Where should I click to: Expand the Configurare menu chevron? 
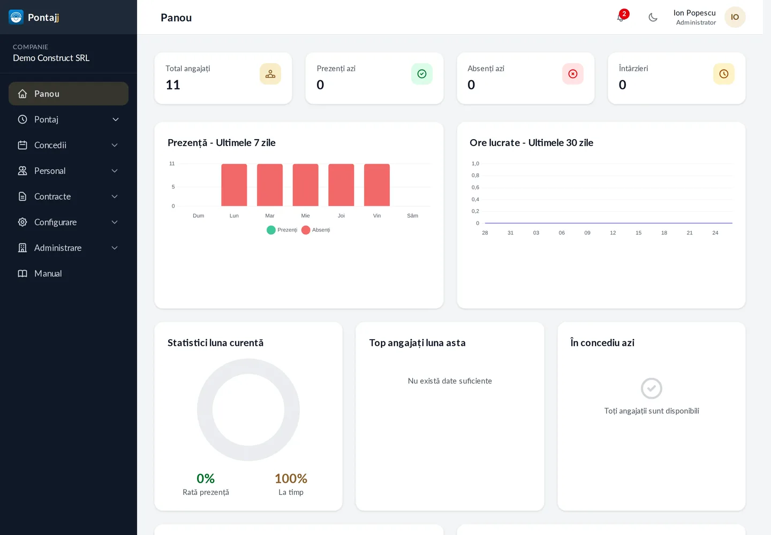[115, 222]
